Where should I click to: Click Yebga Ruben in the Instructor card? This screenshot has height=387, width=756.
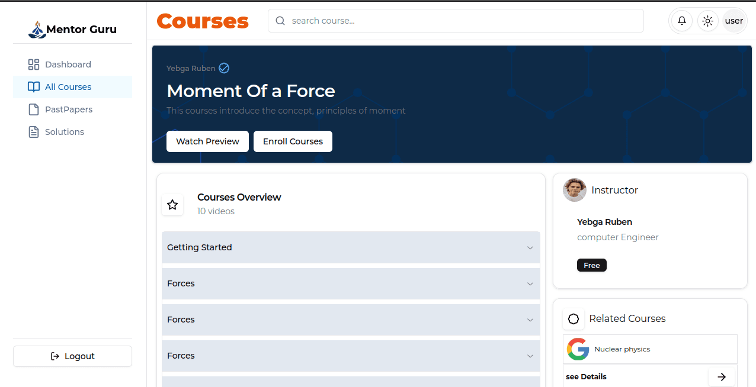click(604, 222)
